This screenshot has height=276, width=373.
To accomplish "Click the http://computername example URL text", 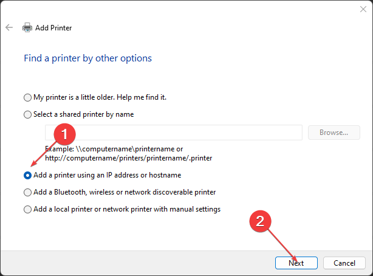I will point(128,158).
